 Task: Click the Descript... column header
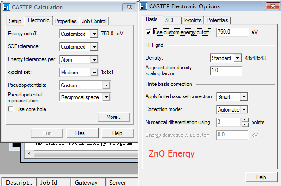coord(19,182)
